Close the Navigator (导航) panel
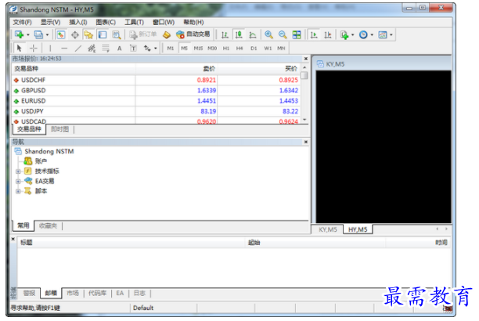The height and width of the screenshot is (321, 479). pos(305,142)
